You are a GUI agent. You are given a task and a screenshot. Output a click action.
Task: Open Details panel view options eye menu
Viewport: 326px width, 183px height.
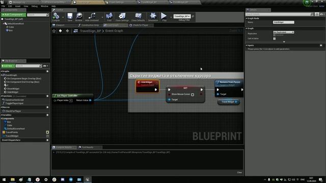point(322,14)
